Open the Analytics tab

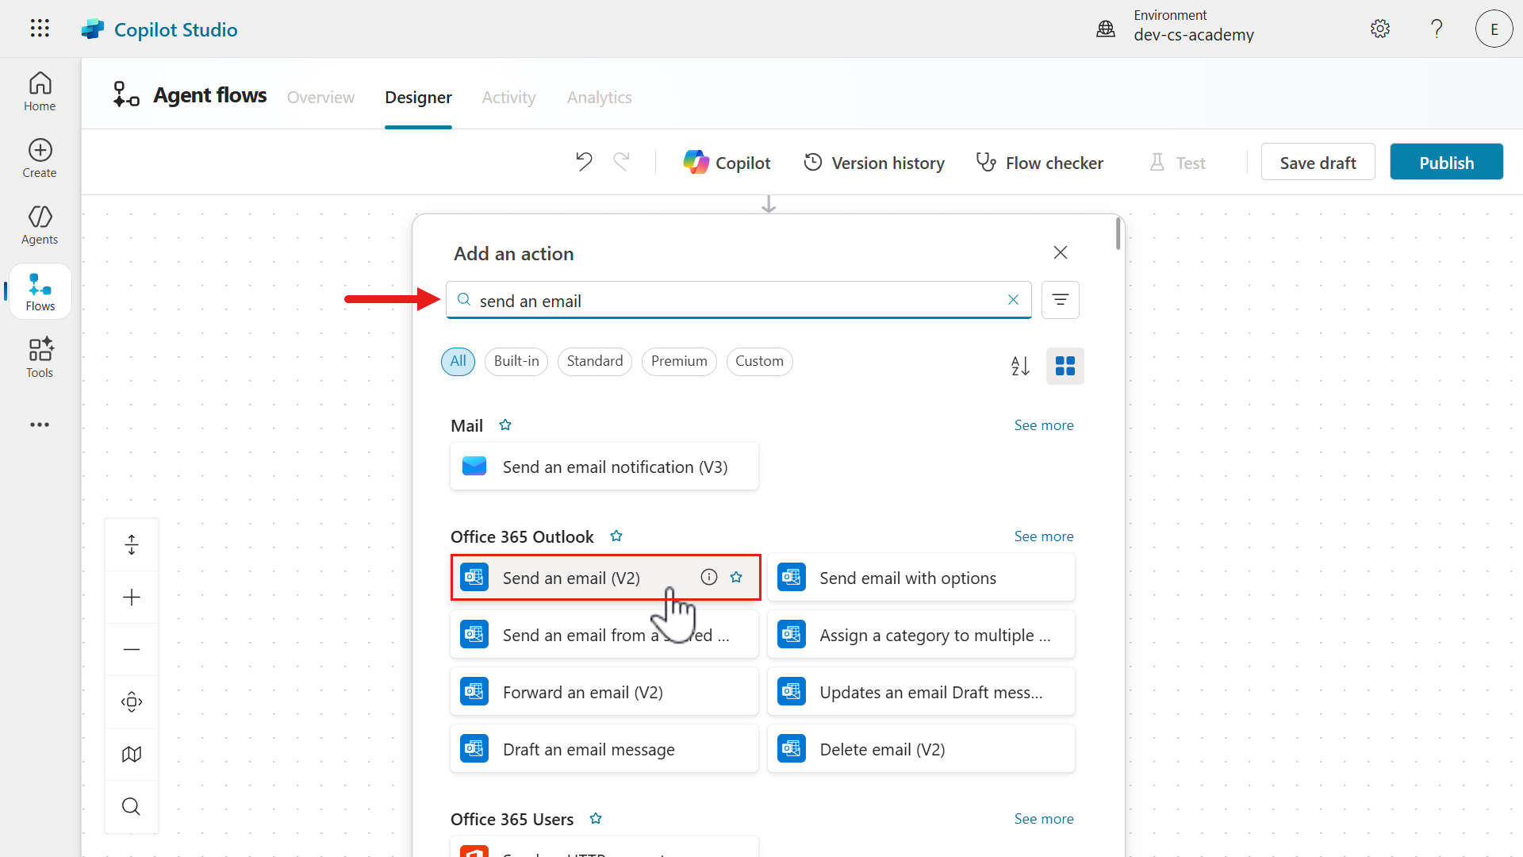(599, 97)
